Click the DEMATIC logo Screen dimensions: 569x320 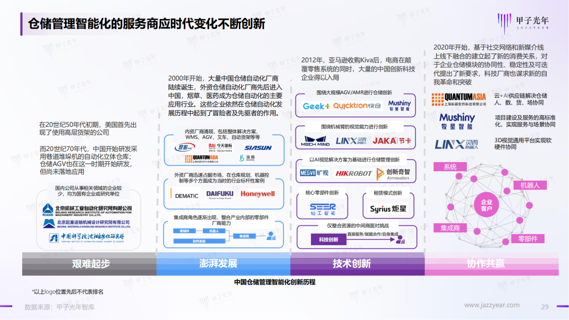pos(184,195)
